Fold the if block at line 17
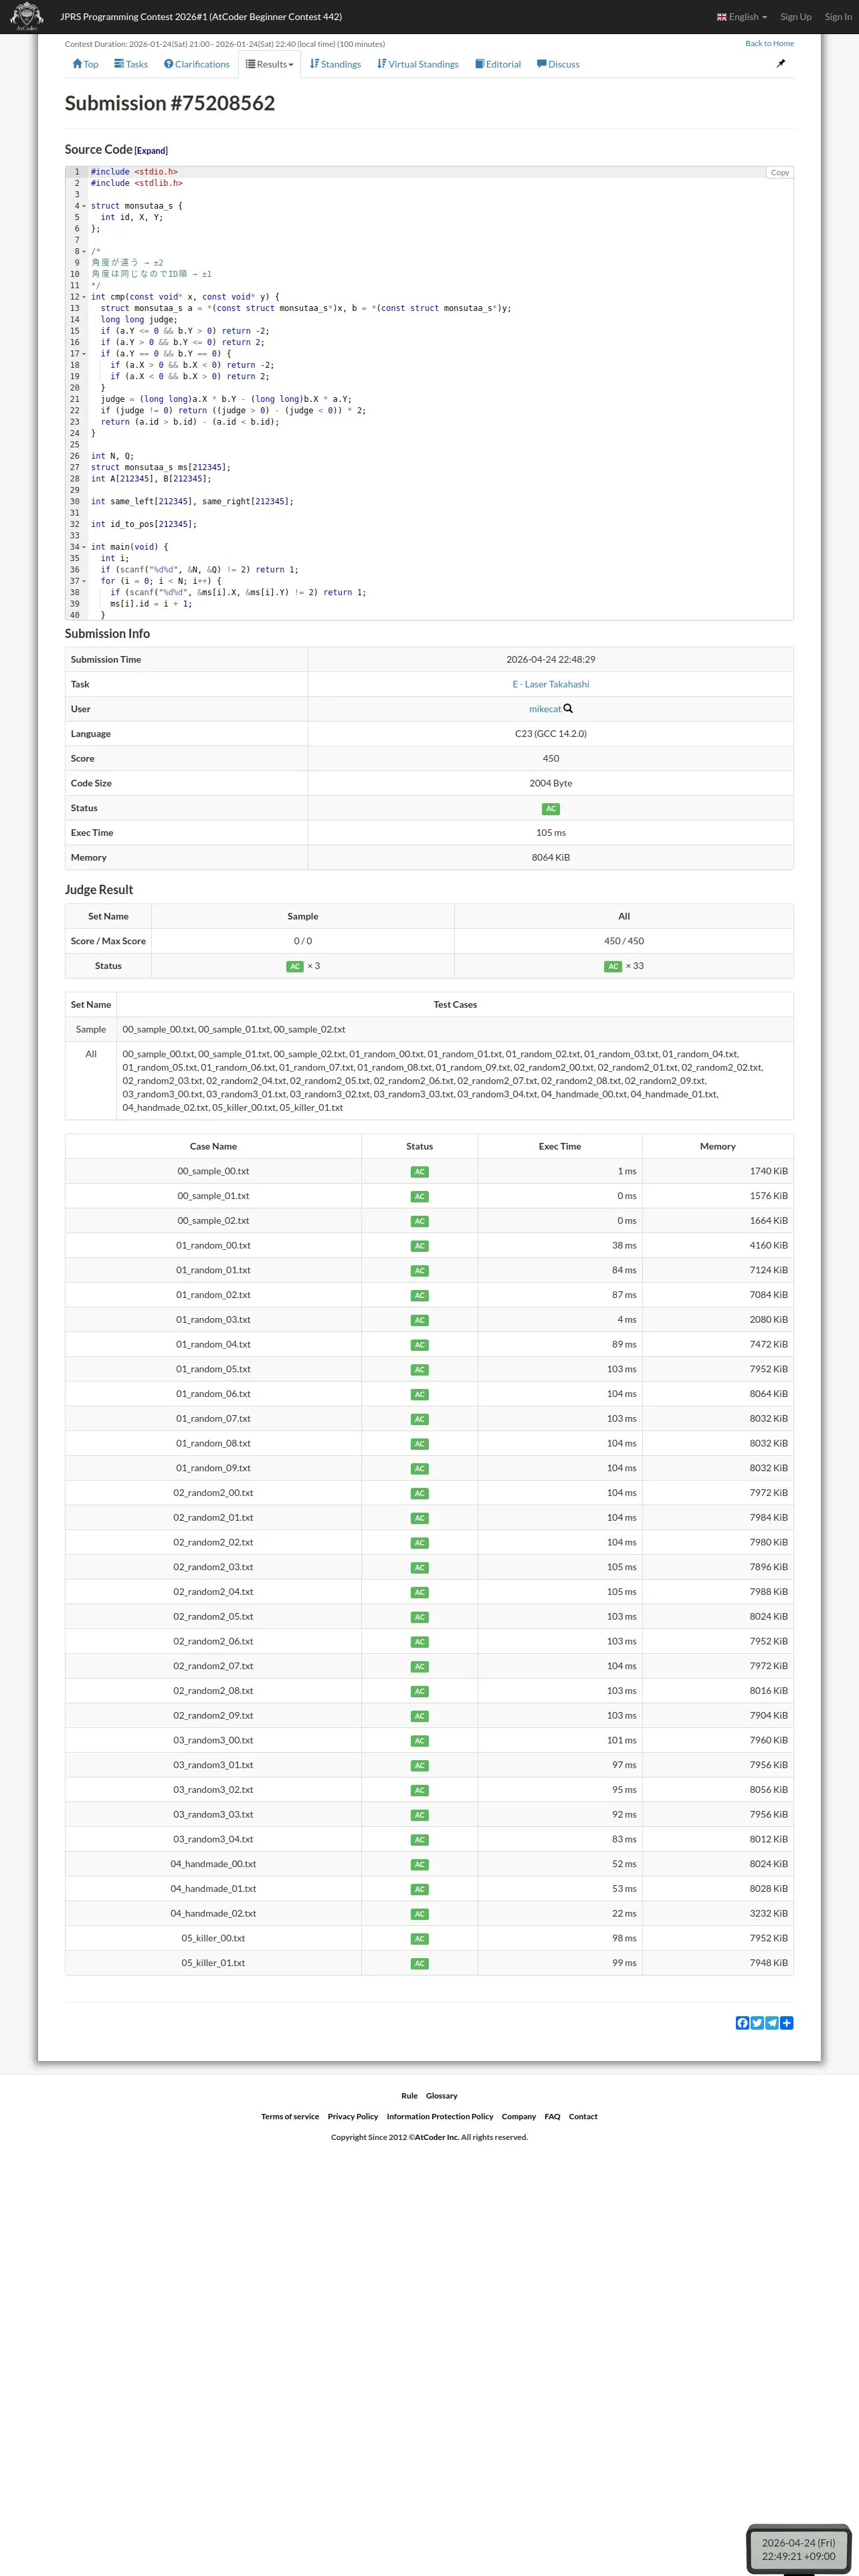This screenshot has height=2576, width=859. (84, 354)
